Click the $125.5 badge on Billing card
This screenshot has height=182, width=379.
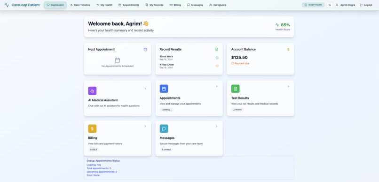pos(94,150)
